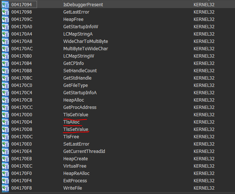Select the icon in the GetCurrentThreadId row
This screenshot has height=194, width=235.
tap(5, 151)
